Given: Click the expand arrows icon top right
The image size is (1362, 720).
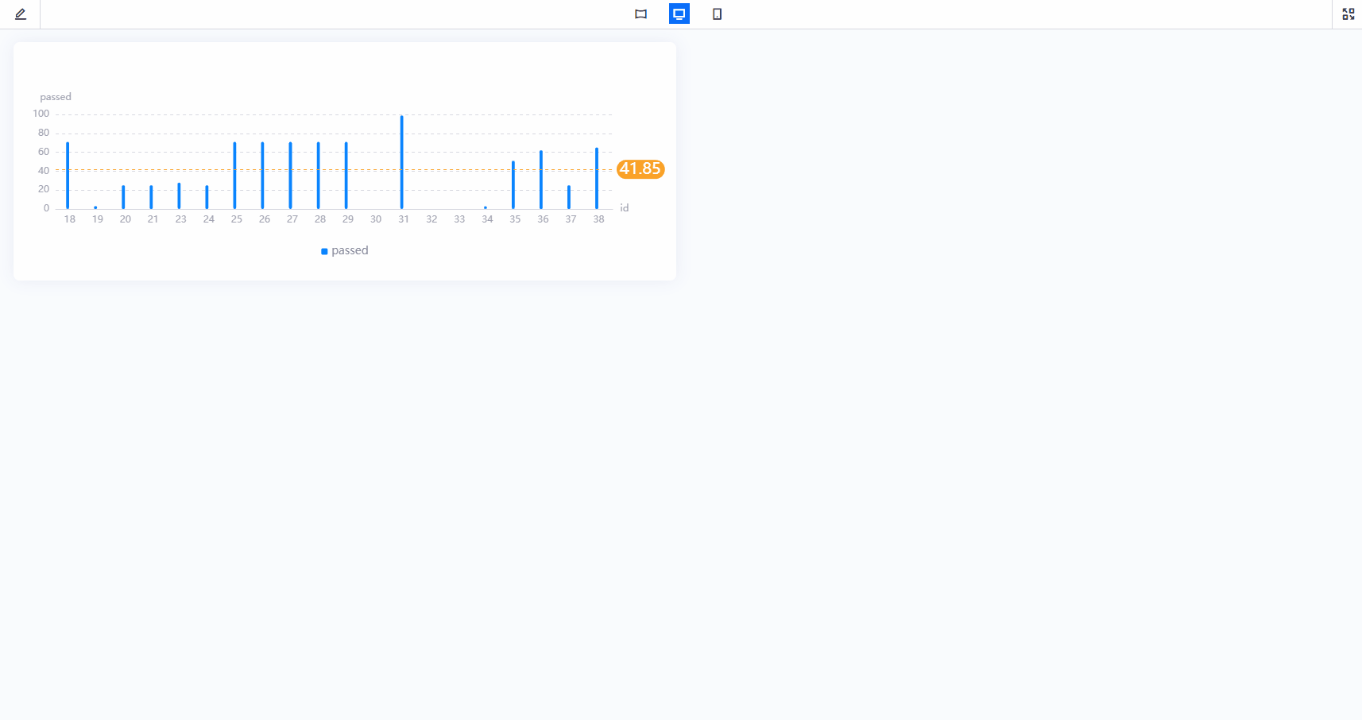Looking at the screenshot, I should [1348, 14].
